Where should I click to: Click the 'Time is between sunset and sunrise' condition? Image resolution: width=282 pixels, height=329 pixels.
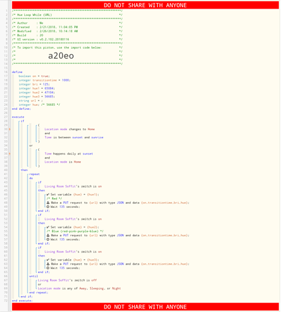[74, 138]
